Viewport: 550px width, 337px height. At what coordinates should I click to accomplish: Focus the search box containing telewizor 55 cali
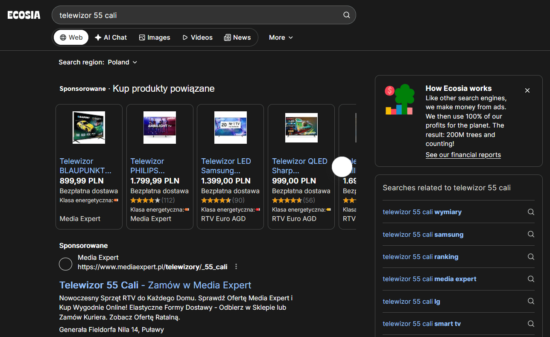pyautogui.click(x=204, y=15)
